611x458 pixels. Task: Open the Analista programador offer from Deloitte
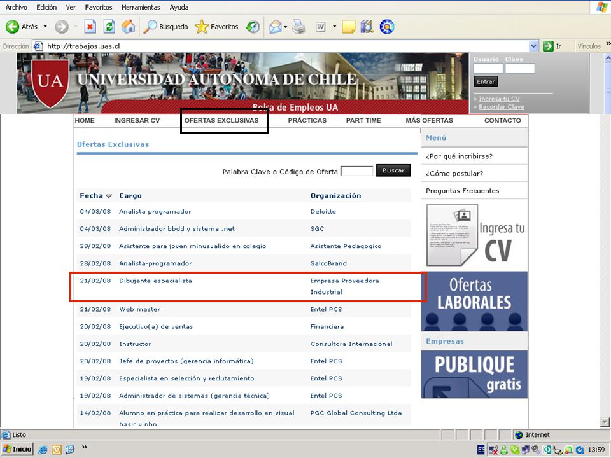click(x=155, y=211)
